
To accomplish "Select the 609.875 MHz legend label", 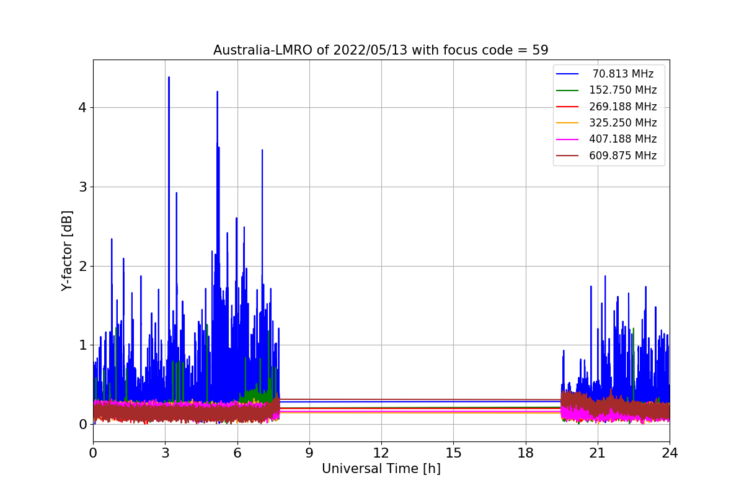I will (x=623, y=156).
